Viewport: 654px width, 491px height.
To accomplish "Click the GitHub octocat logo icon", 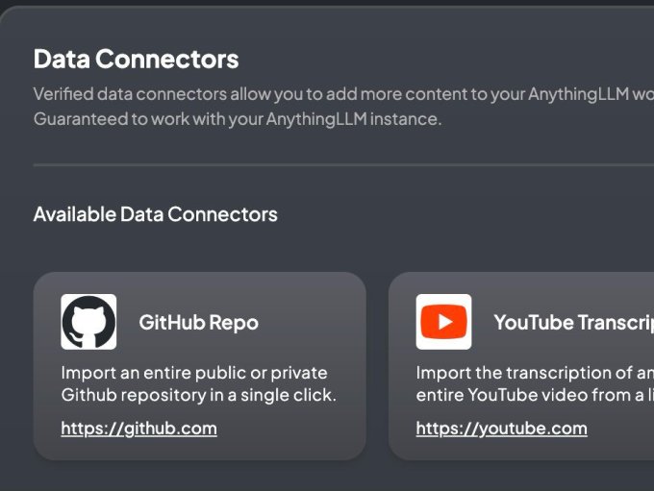I will pos(88,322).
